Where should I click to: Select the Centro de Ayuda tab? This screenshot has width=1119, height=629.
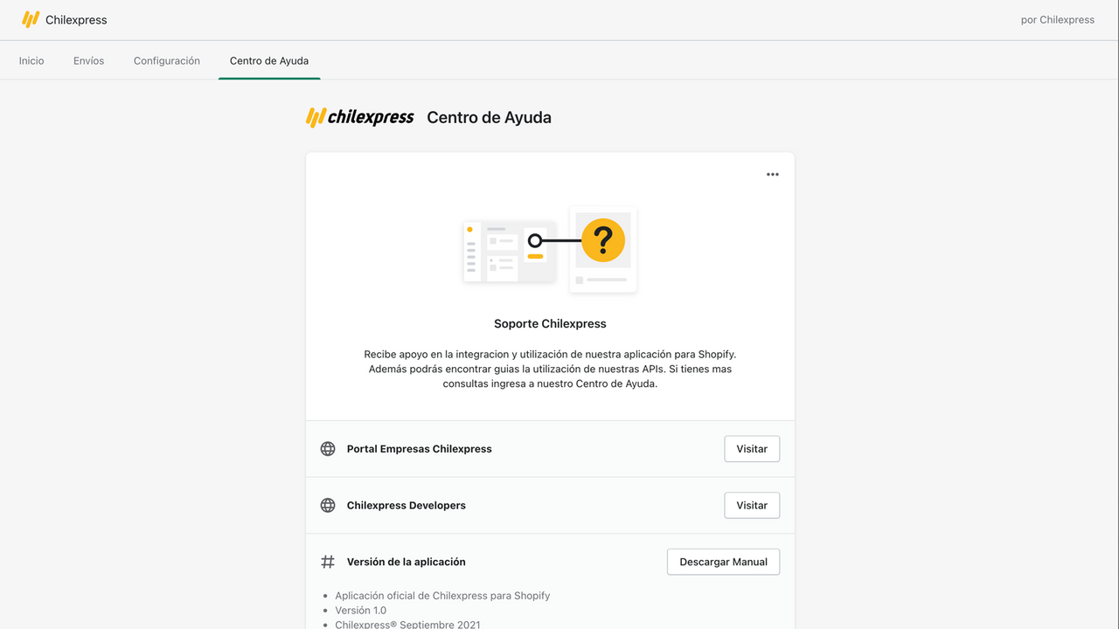click(269, 61)
